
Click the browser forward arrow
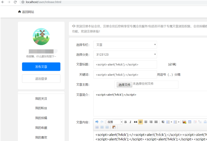click(x=9, y=2)
